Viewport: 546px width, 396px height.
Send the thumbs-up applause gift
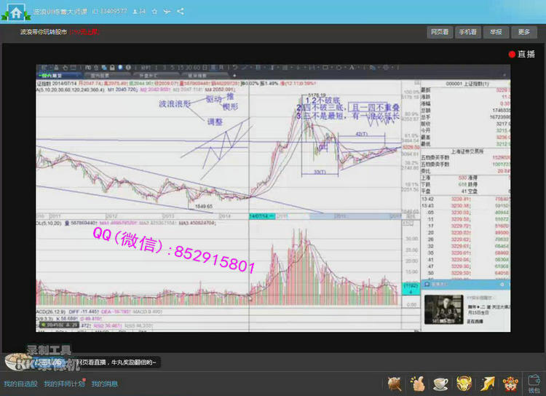coord(417,382)
